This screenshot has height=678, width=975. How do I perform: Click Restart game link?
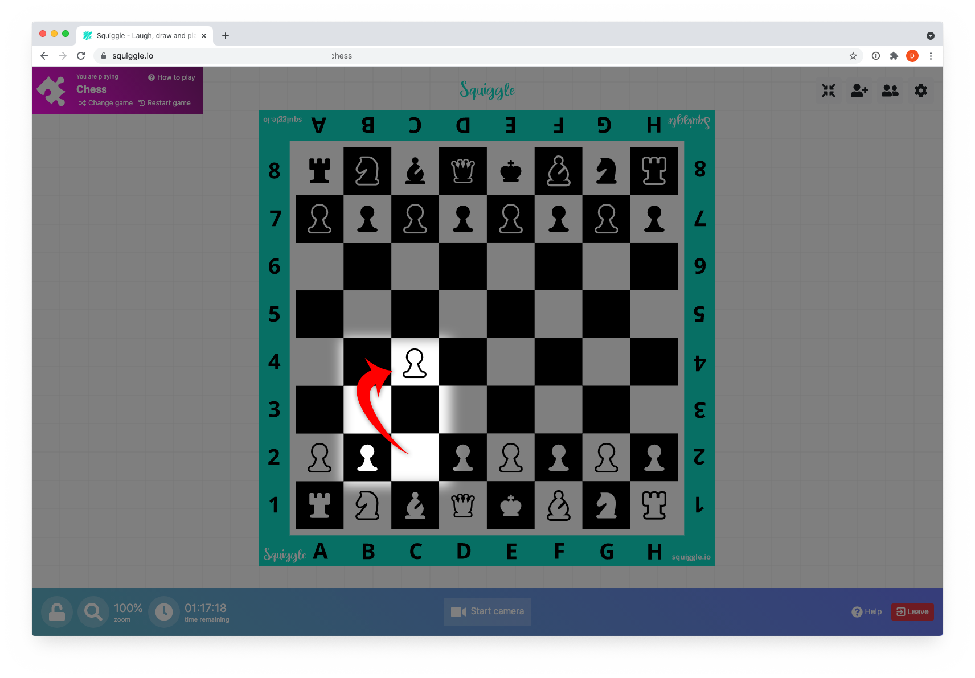tap(165, 103)
